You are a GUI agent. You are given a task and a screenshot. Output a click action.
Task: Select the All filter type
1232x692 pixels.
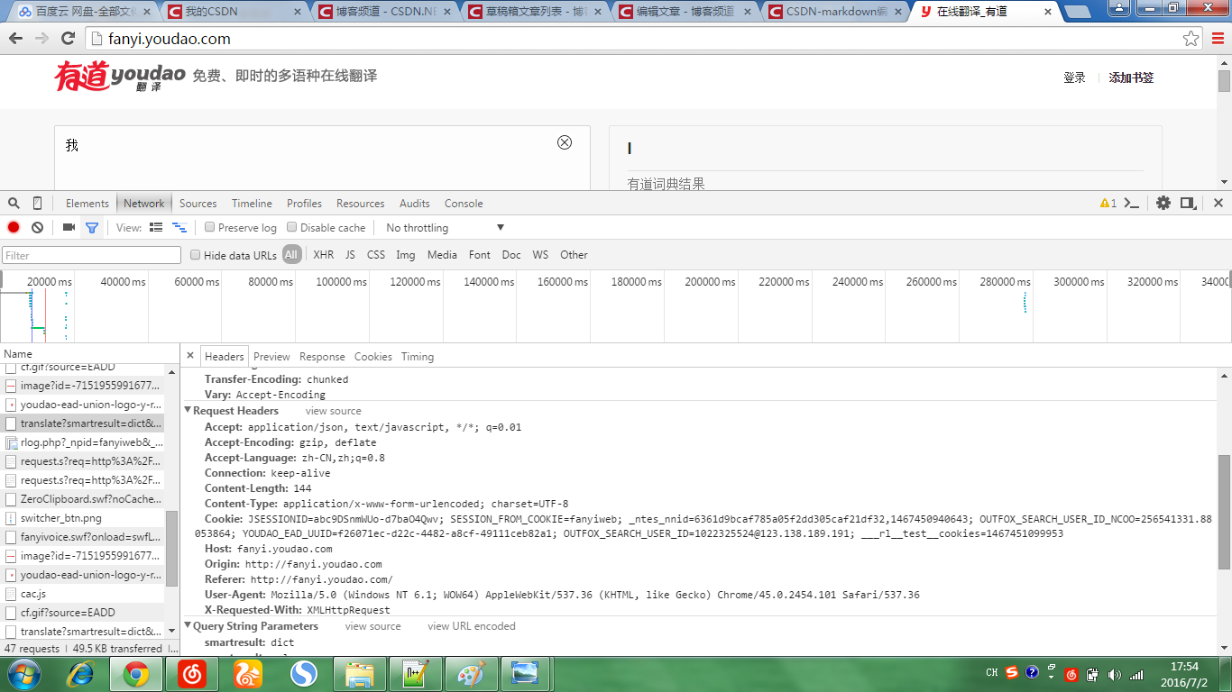coord(290,255)
